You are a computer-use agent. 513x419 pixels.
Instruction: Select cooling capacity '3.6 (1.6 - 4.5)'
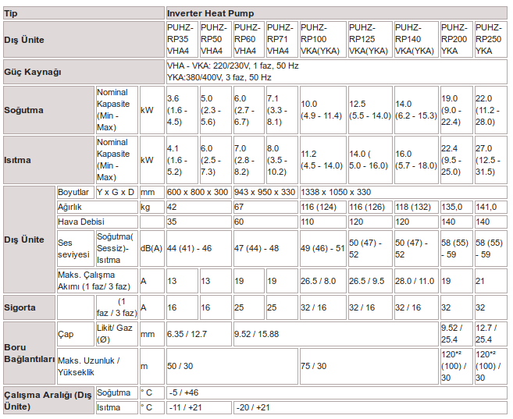tap(182, 110)
